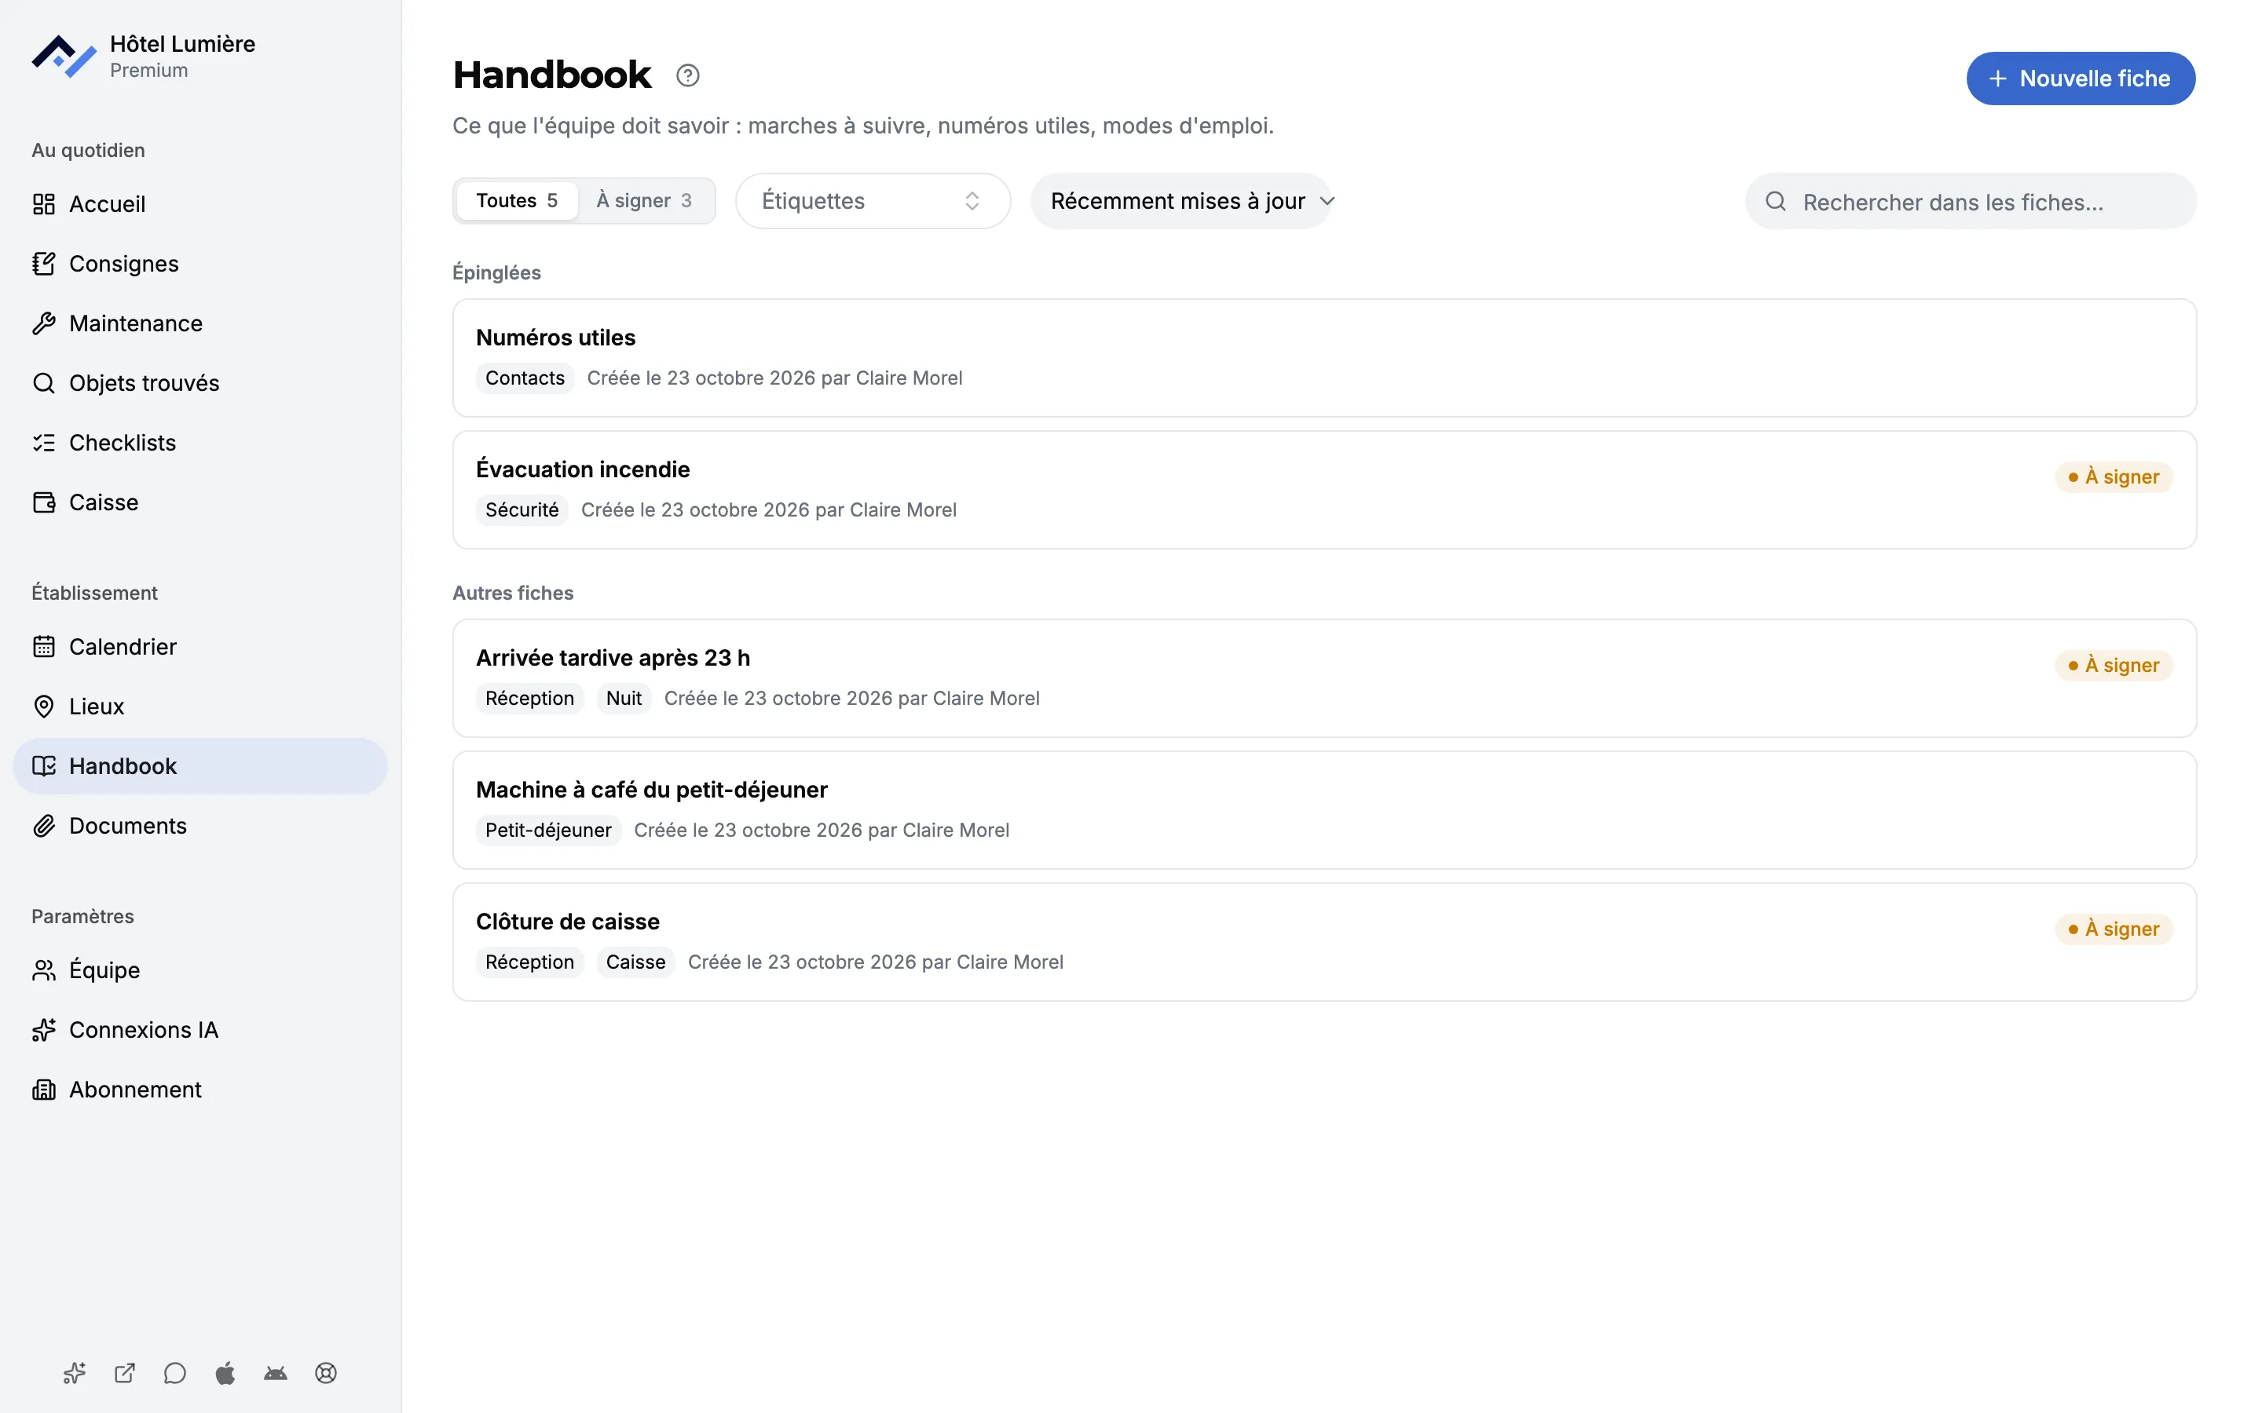Click the Apple app icon
Viewport: 2262px width, 1413px height.
[225, 1373]
